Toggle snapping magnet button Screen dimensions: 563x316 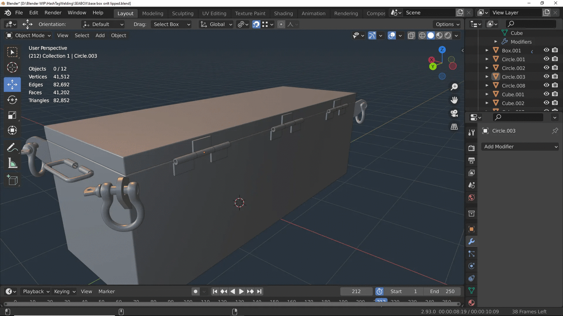(x=256, y=24)
